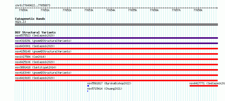Screen dimensions: 225x101
Task: Click the 77653k ruler tick label
Action: (x=89, y=10)
